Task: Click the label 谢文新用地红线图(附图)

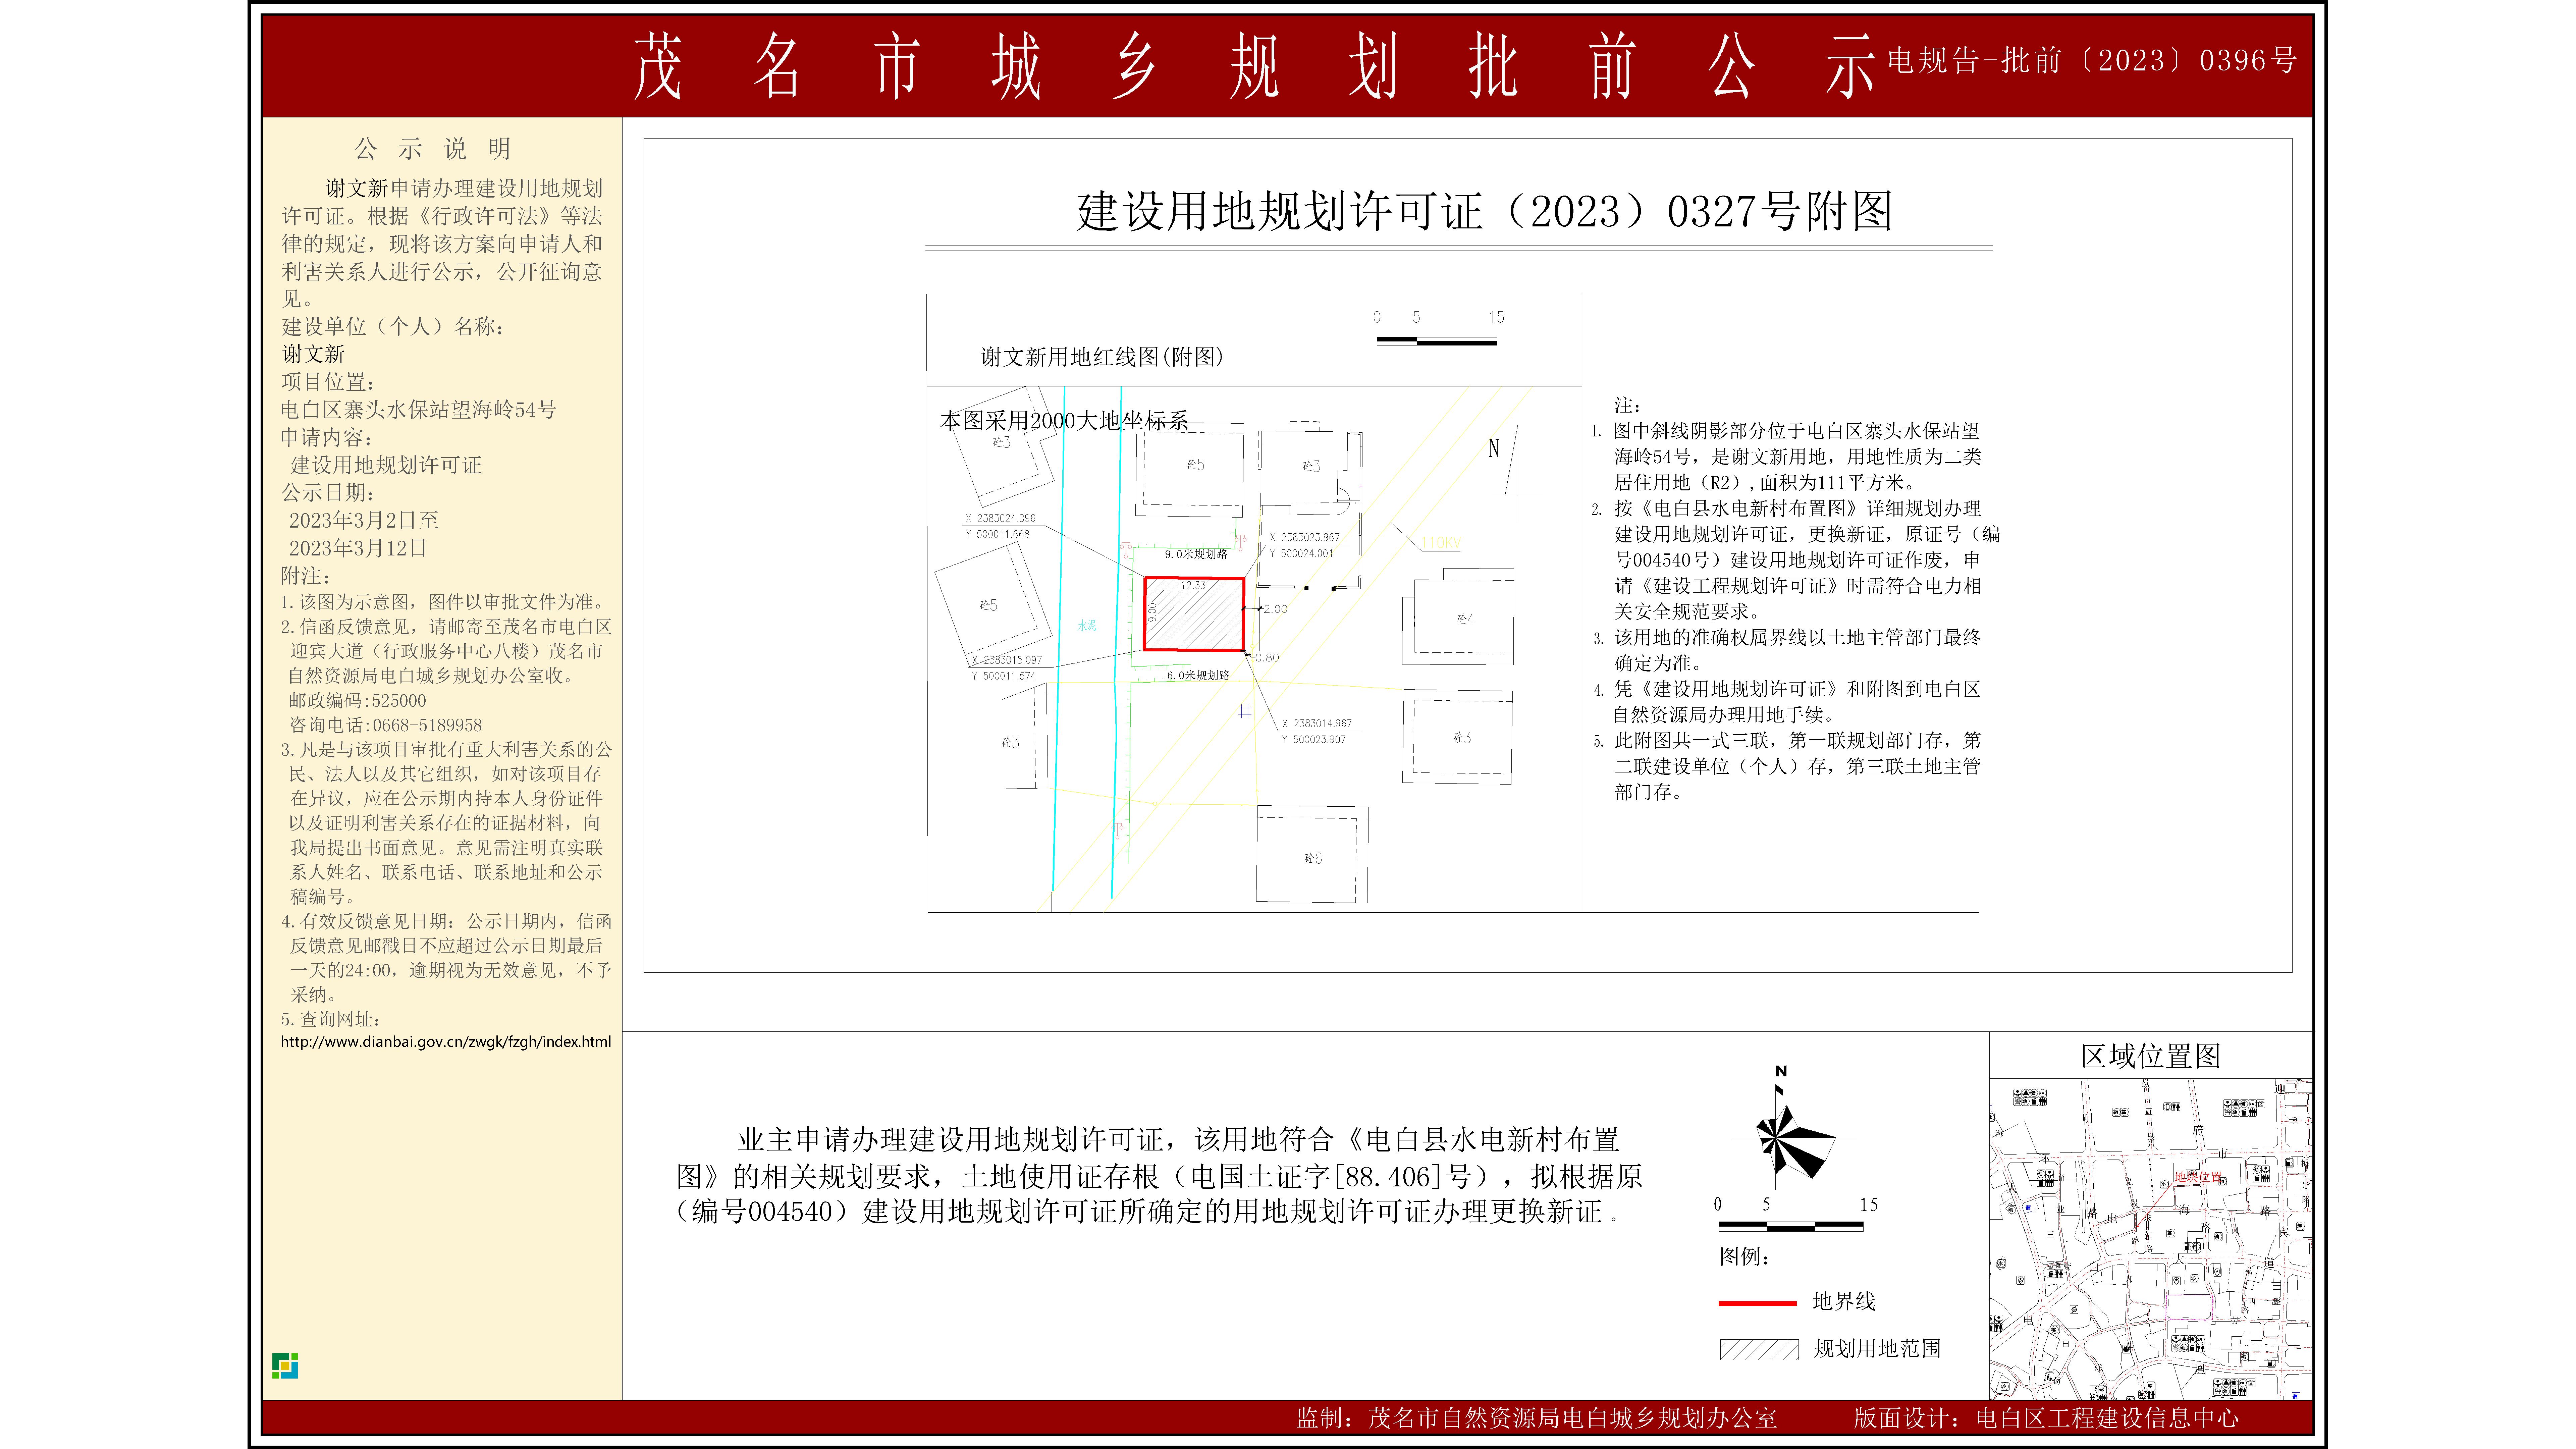Action: coord(1102,357)
